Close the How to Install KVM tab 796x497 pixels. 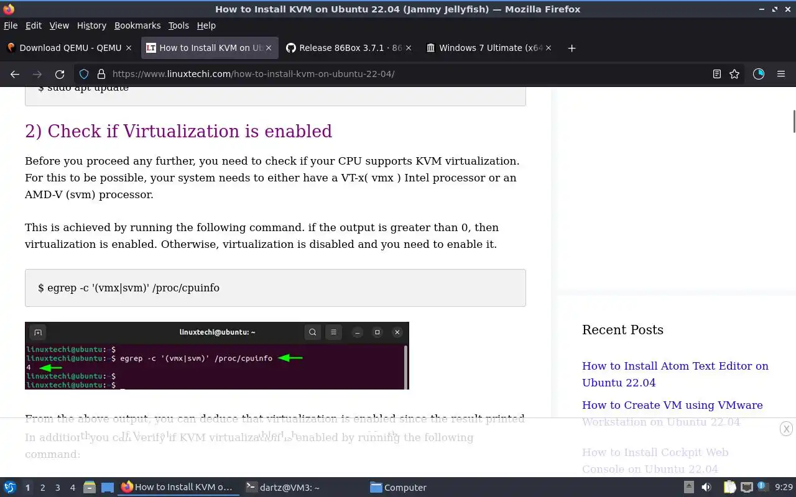269,48
